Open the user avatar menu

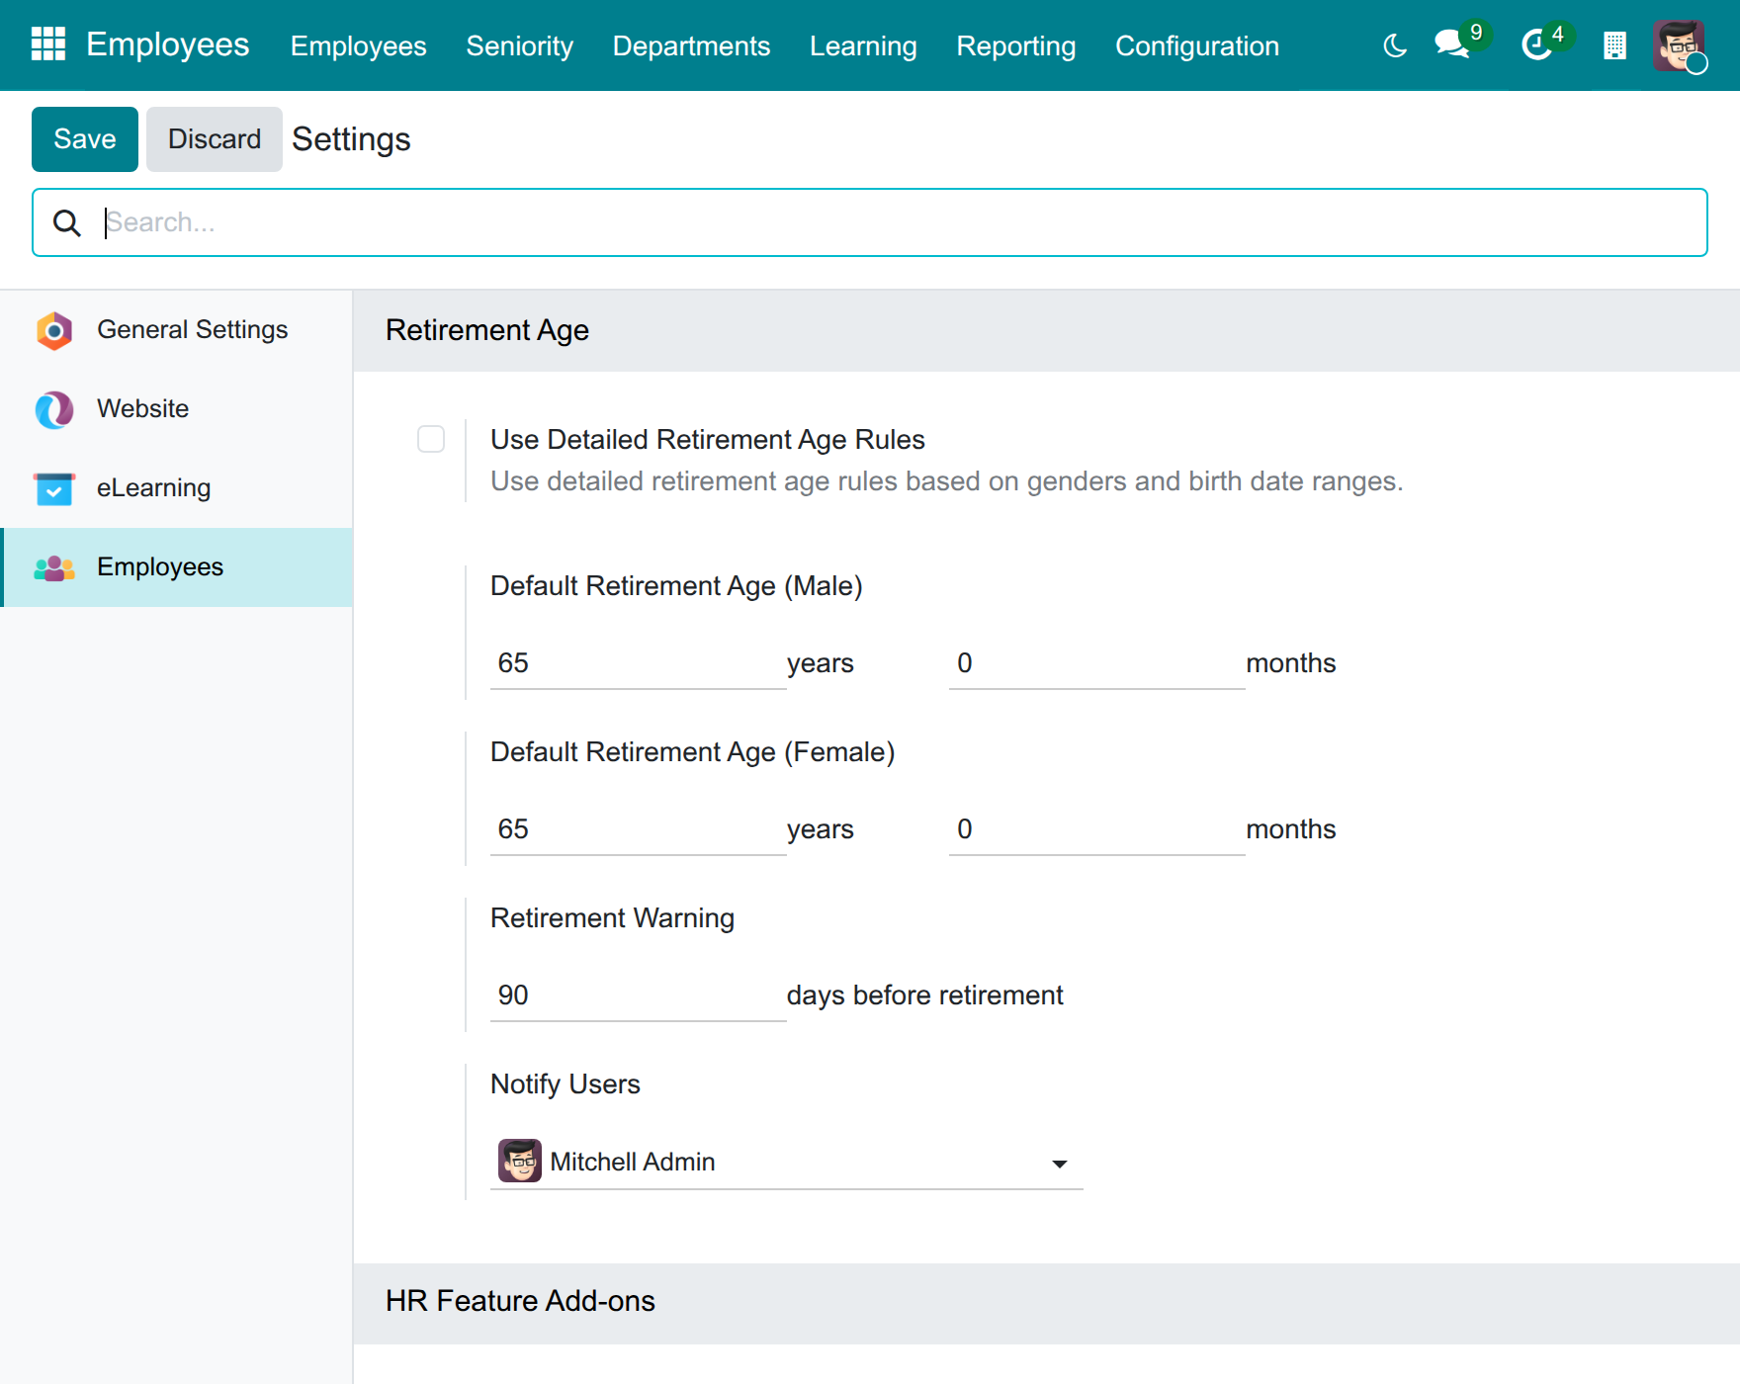[x=1678, y=45]
